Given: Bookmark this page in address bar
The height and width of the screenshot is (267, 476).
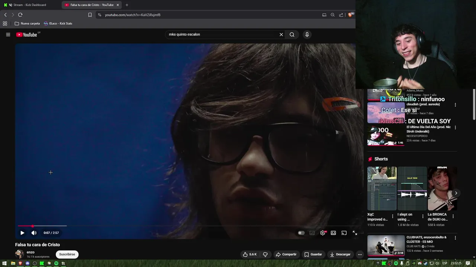Looking at the screenshot, I should pos(90,15).
